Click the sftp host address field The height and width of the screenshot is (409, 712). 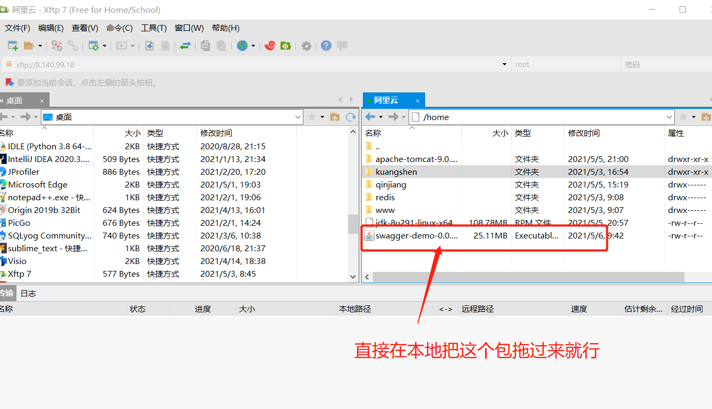(255, 64)
